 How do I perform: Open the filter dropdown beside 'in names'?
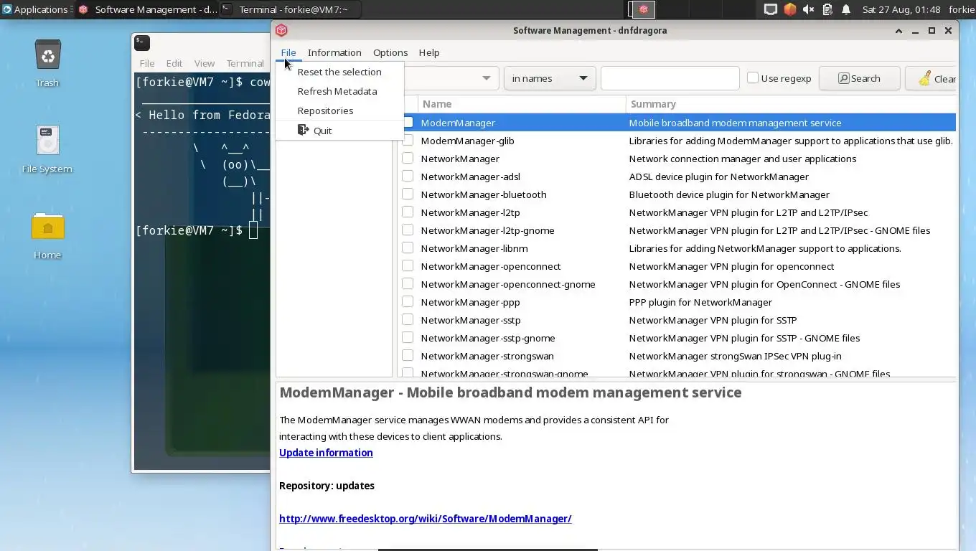pyautogui.click(x=451, y=78)
